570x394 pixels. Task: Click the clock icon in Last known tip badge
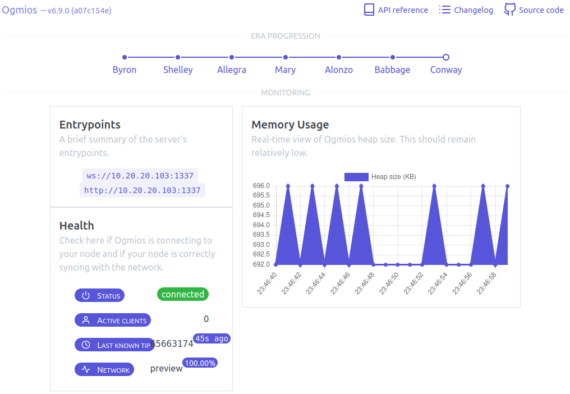(x=86, y=345)
